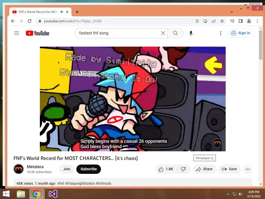This screenshot has width=265, height=199.
Task: Clear the search box with the X
Action: [163, 33]
